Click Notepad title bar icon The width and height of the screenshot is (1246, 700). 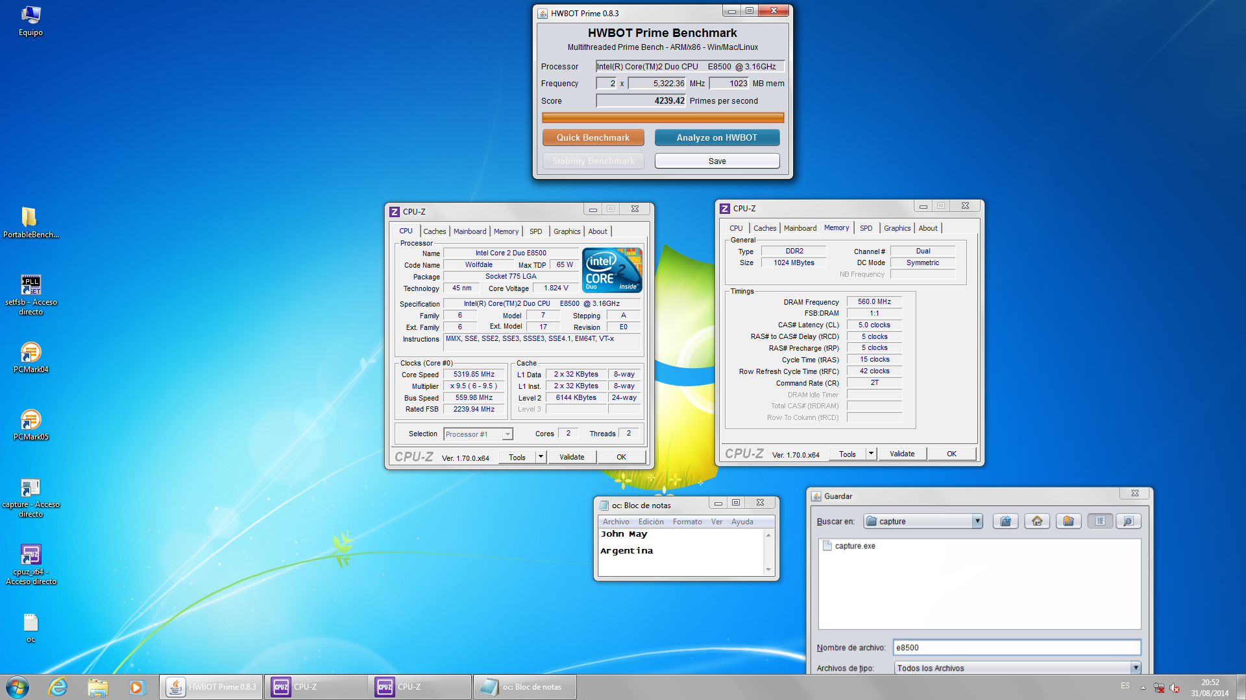[604, 505]
